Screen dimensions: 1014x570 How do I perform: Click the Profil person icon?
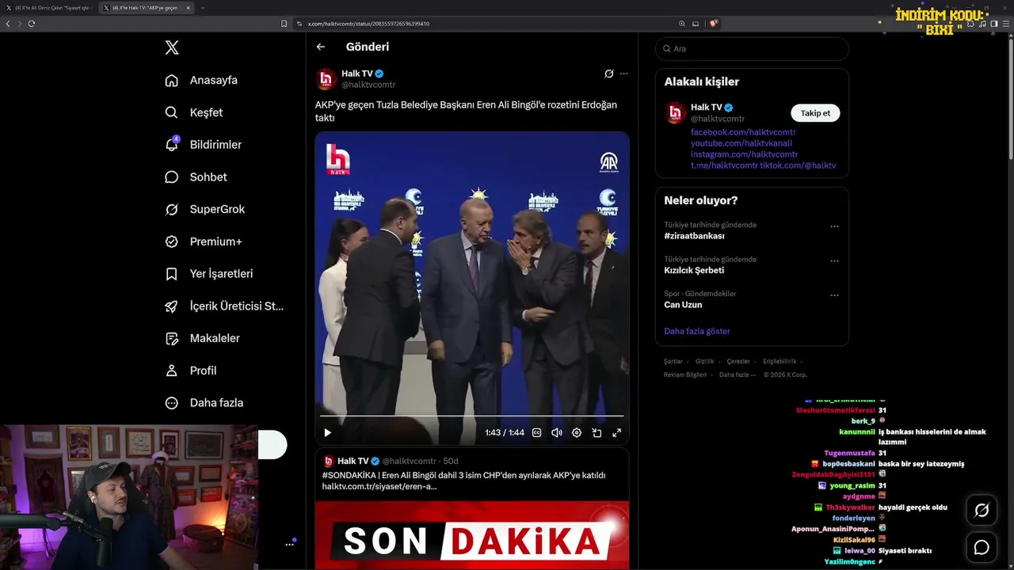(x=171, y=370)
